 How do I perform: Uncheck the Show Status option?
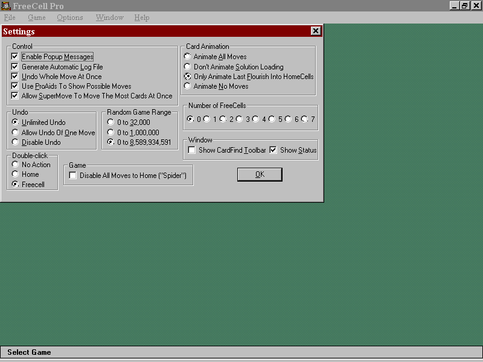coord(273,150)
